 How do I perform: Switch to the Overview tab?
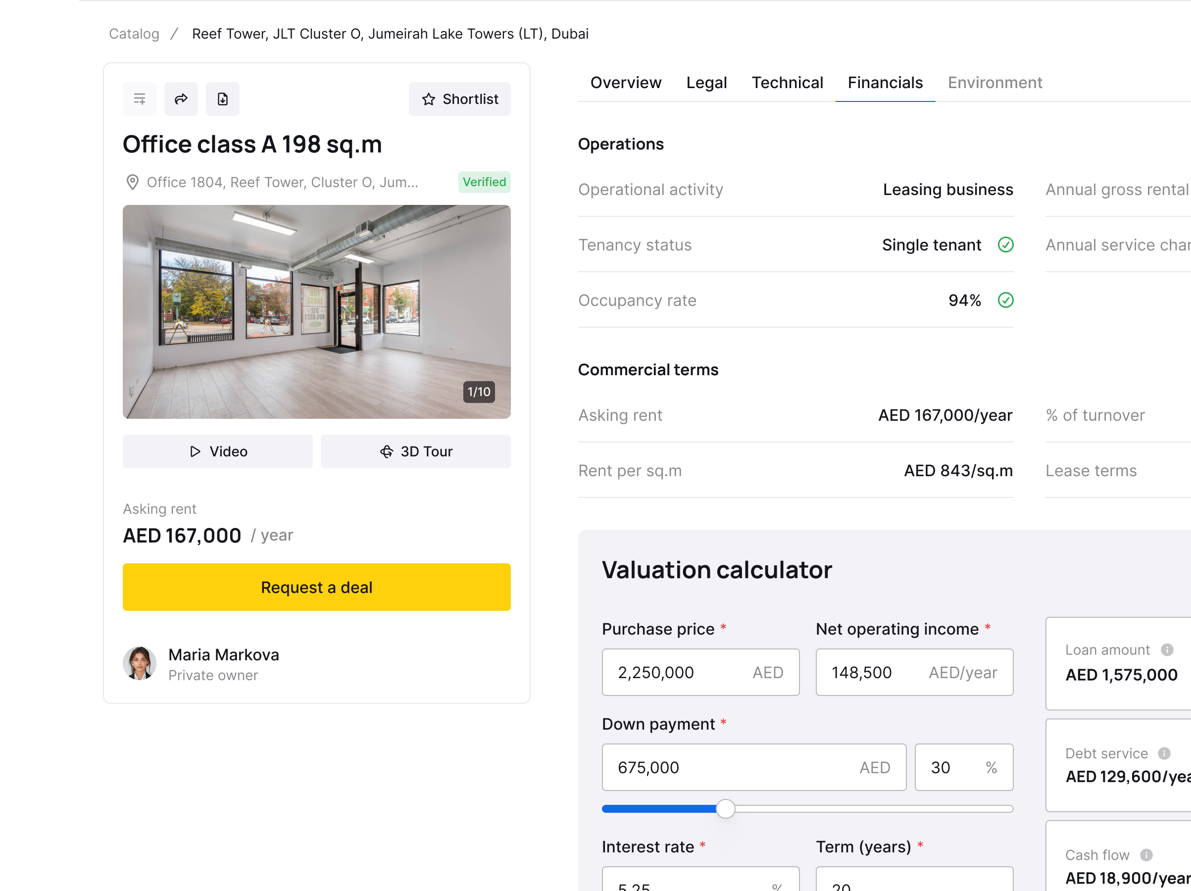(626, 82)
